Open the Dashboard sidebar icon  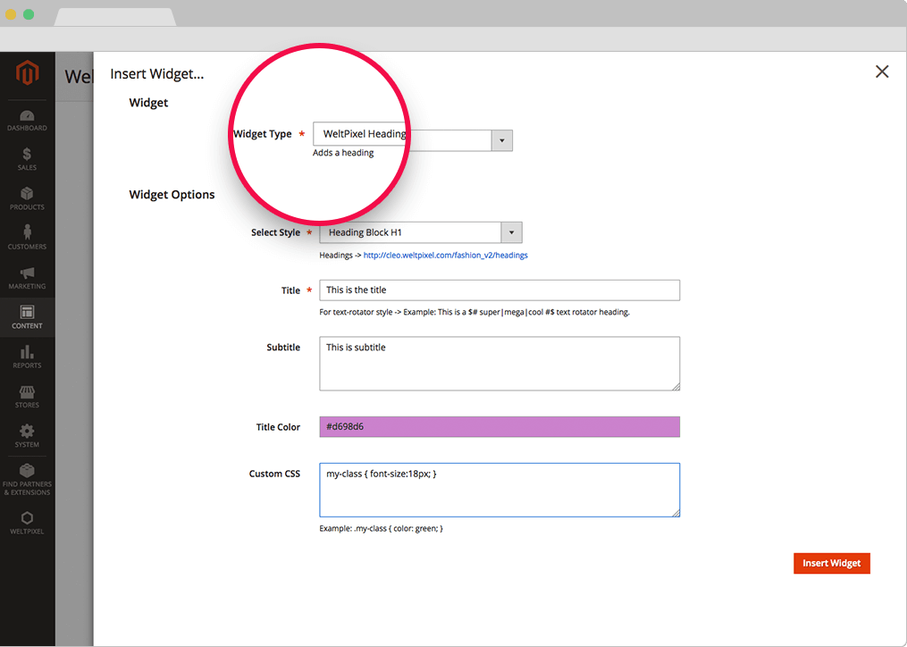coord(27,121)
